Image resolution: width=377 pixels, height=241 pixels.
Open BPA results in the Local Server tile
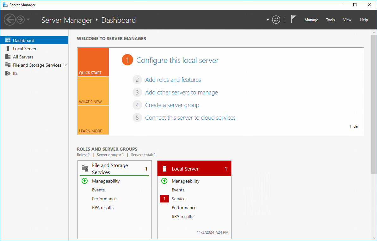click(x=182, y=216)
